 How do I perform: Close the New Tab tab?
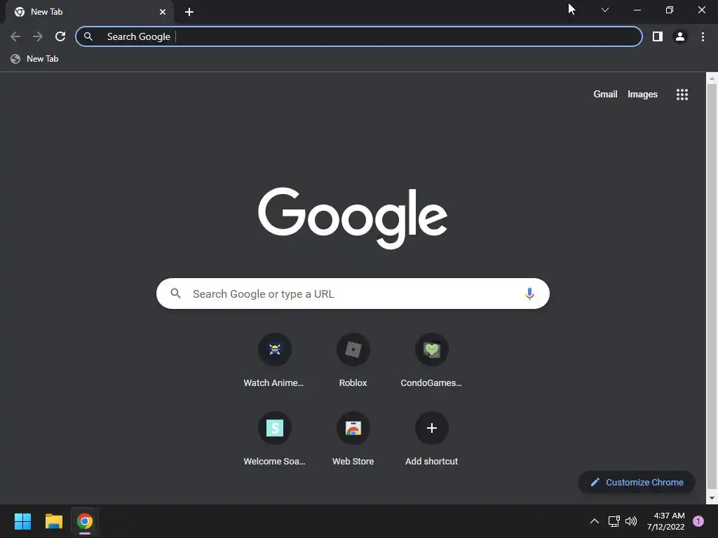pyautogui.click(x=163, y=12)
